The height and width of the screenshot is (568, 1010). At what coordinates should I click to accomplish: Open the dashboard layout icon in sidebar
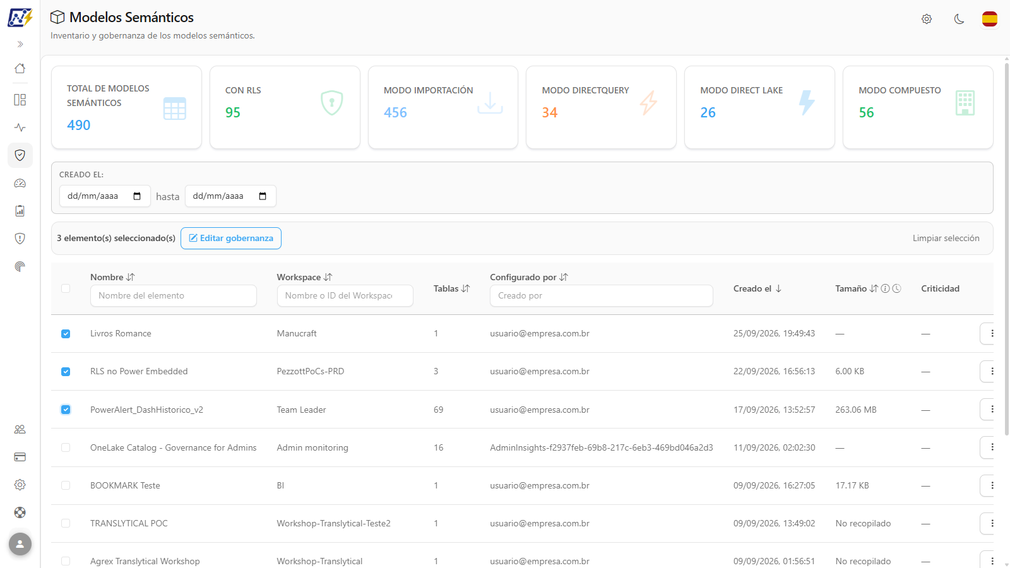(20, 100)
